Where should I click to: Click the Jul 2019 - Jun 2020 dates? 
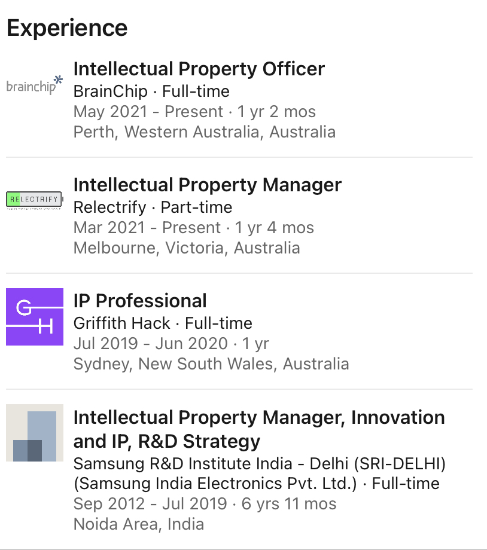coord(151,343)
